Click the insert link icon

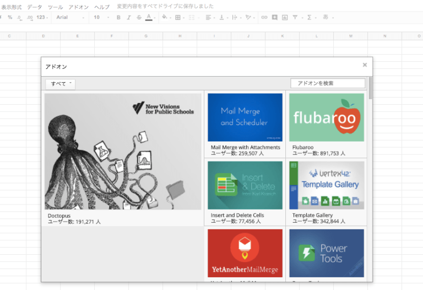click(264, 17)
